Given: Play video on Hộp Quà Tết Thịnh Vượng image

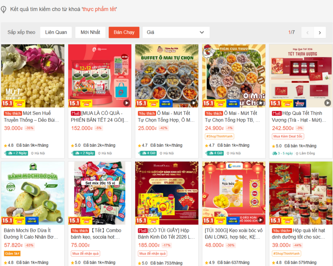Looking at the screenshot, I should point(328,103).
